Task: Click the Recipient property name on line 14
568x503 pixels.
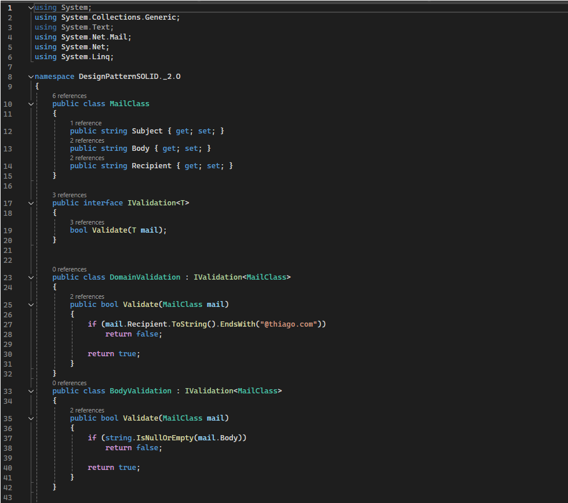Action: coord(151,166)
